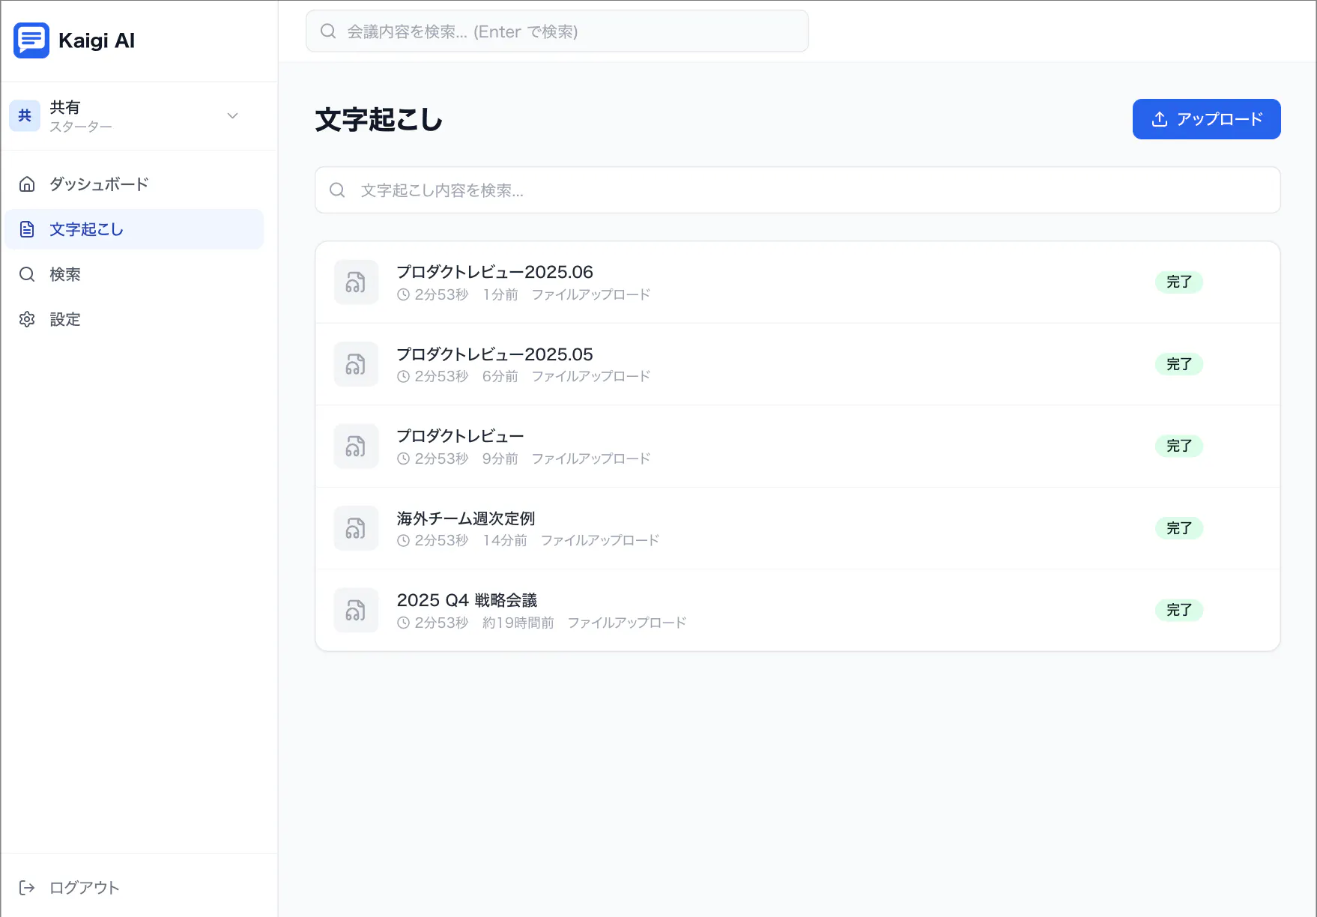Viewport: 1317px width, 917px height.
Task: Click audio file icon for プロダクトレビュー2025.05
Action: click(356, 364)
